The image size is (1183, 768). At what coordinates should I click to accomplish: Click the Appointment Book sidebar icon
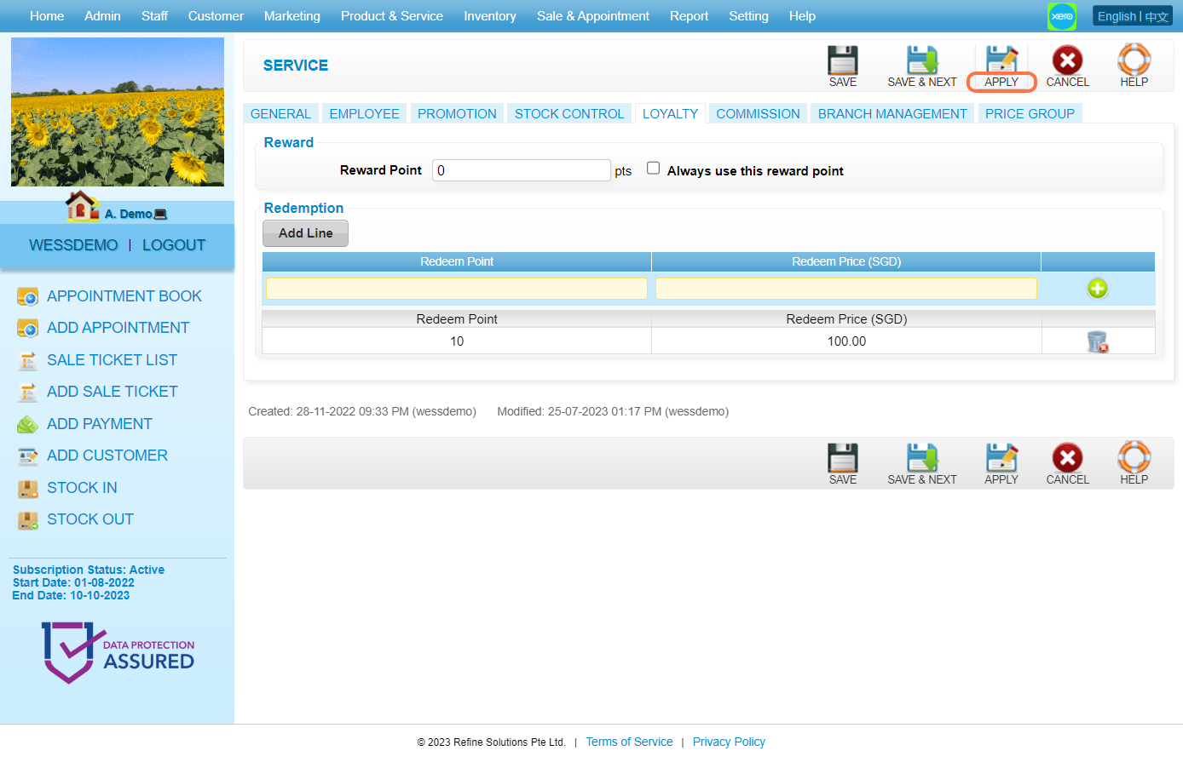[28, 296]
